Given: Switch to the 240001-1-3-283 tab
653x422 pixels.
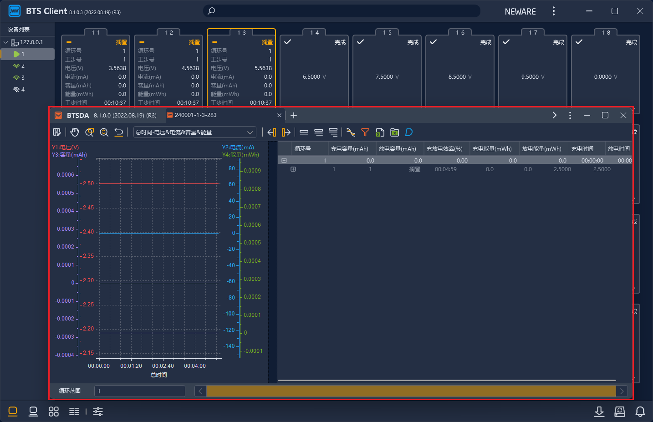Looking at the screenshot, I should point(196,115).
